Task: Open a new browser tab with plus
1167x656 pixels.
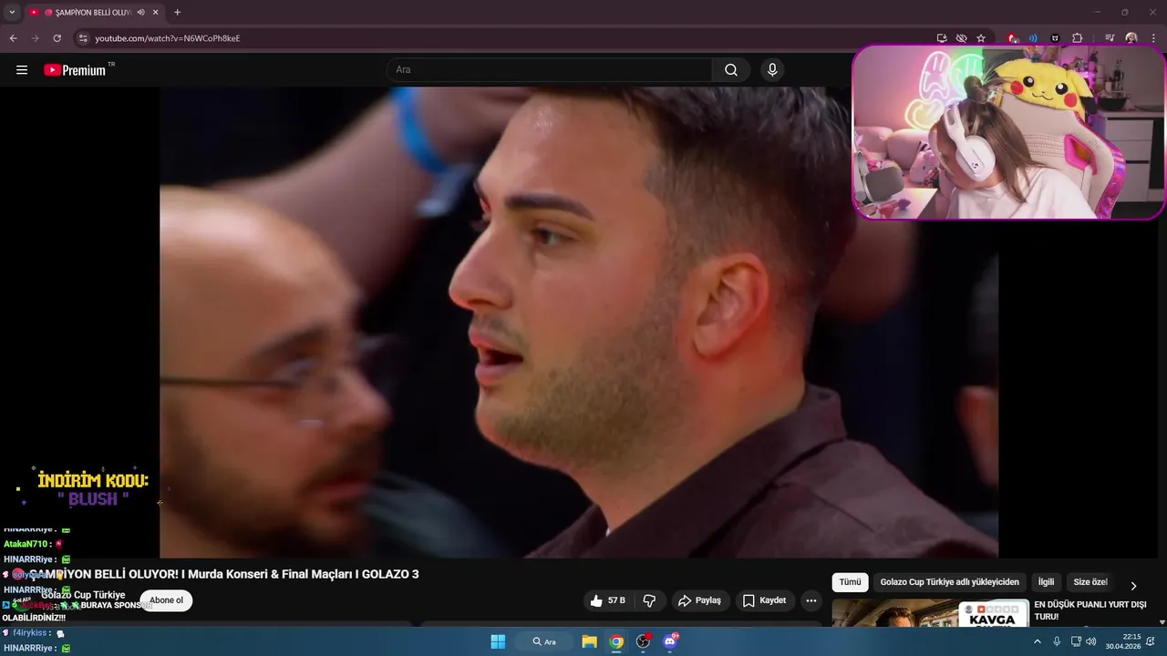Action: 177,13
